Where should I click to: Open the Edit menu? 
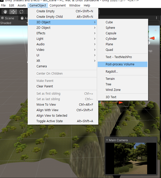12,6
